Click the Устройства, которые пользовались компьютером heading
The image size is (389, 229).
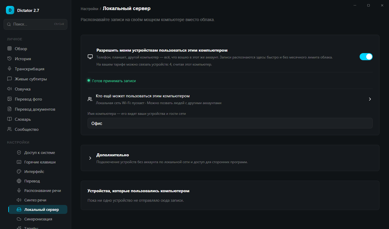pos(139,191)
